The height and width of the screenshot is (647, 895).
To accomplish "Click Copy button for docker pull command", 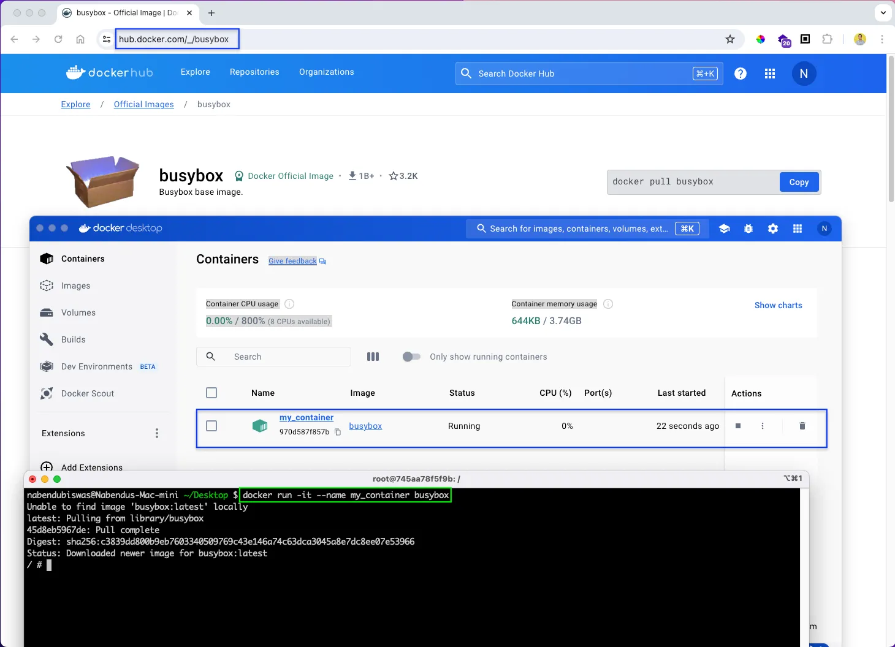I will tap(799, 182).
